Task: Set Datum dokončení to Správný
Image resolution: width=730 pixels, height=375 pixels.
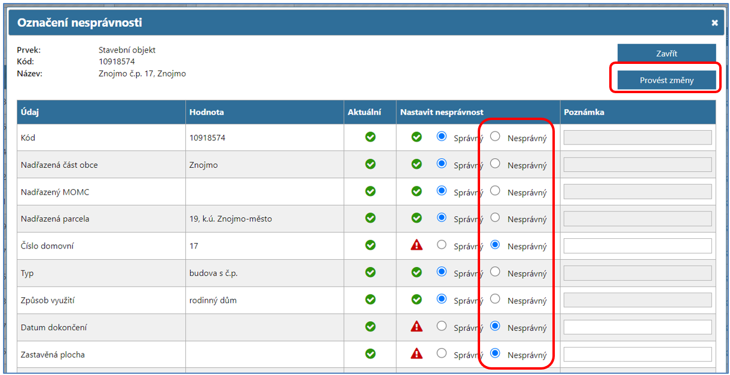Action: point(442,326)
